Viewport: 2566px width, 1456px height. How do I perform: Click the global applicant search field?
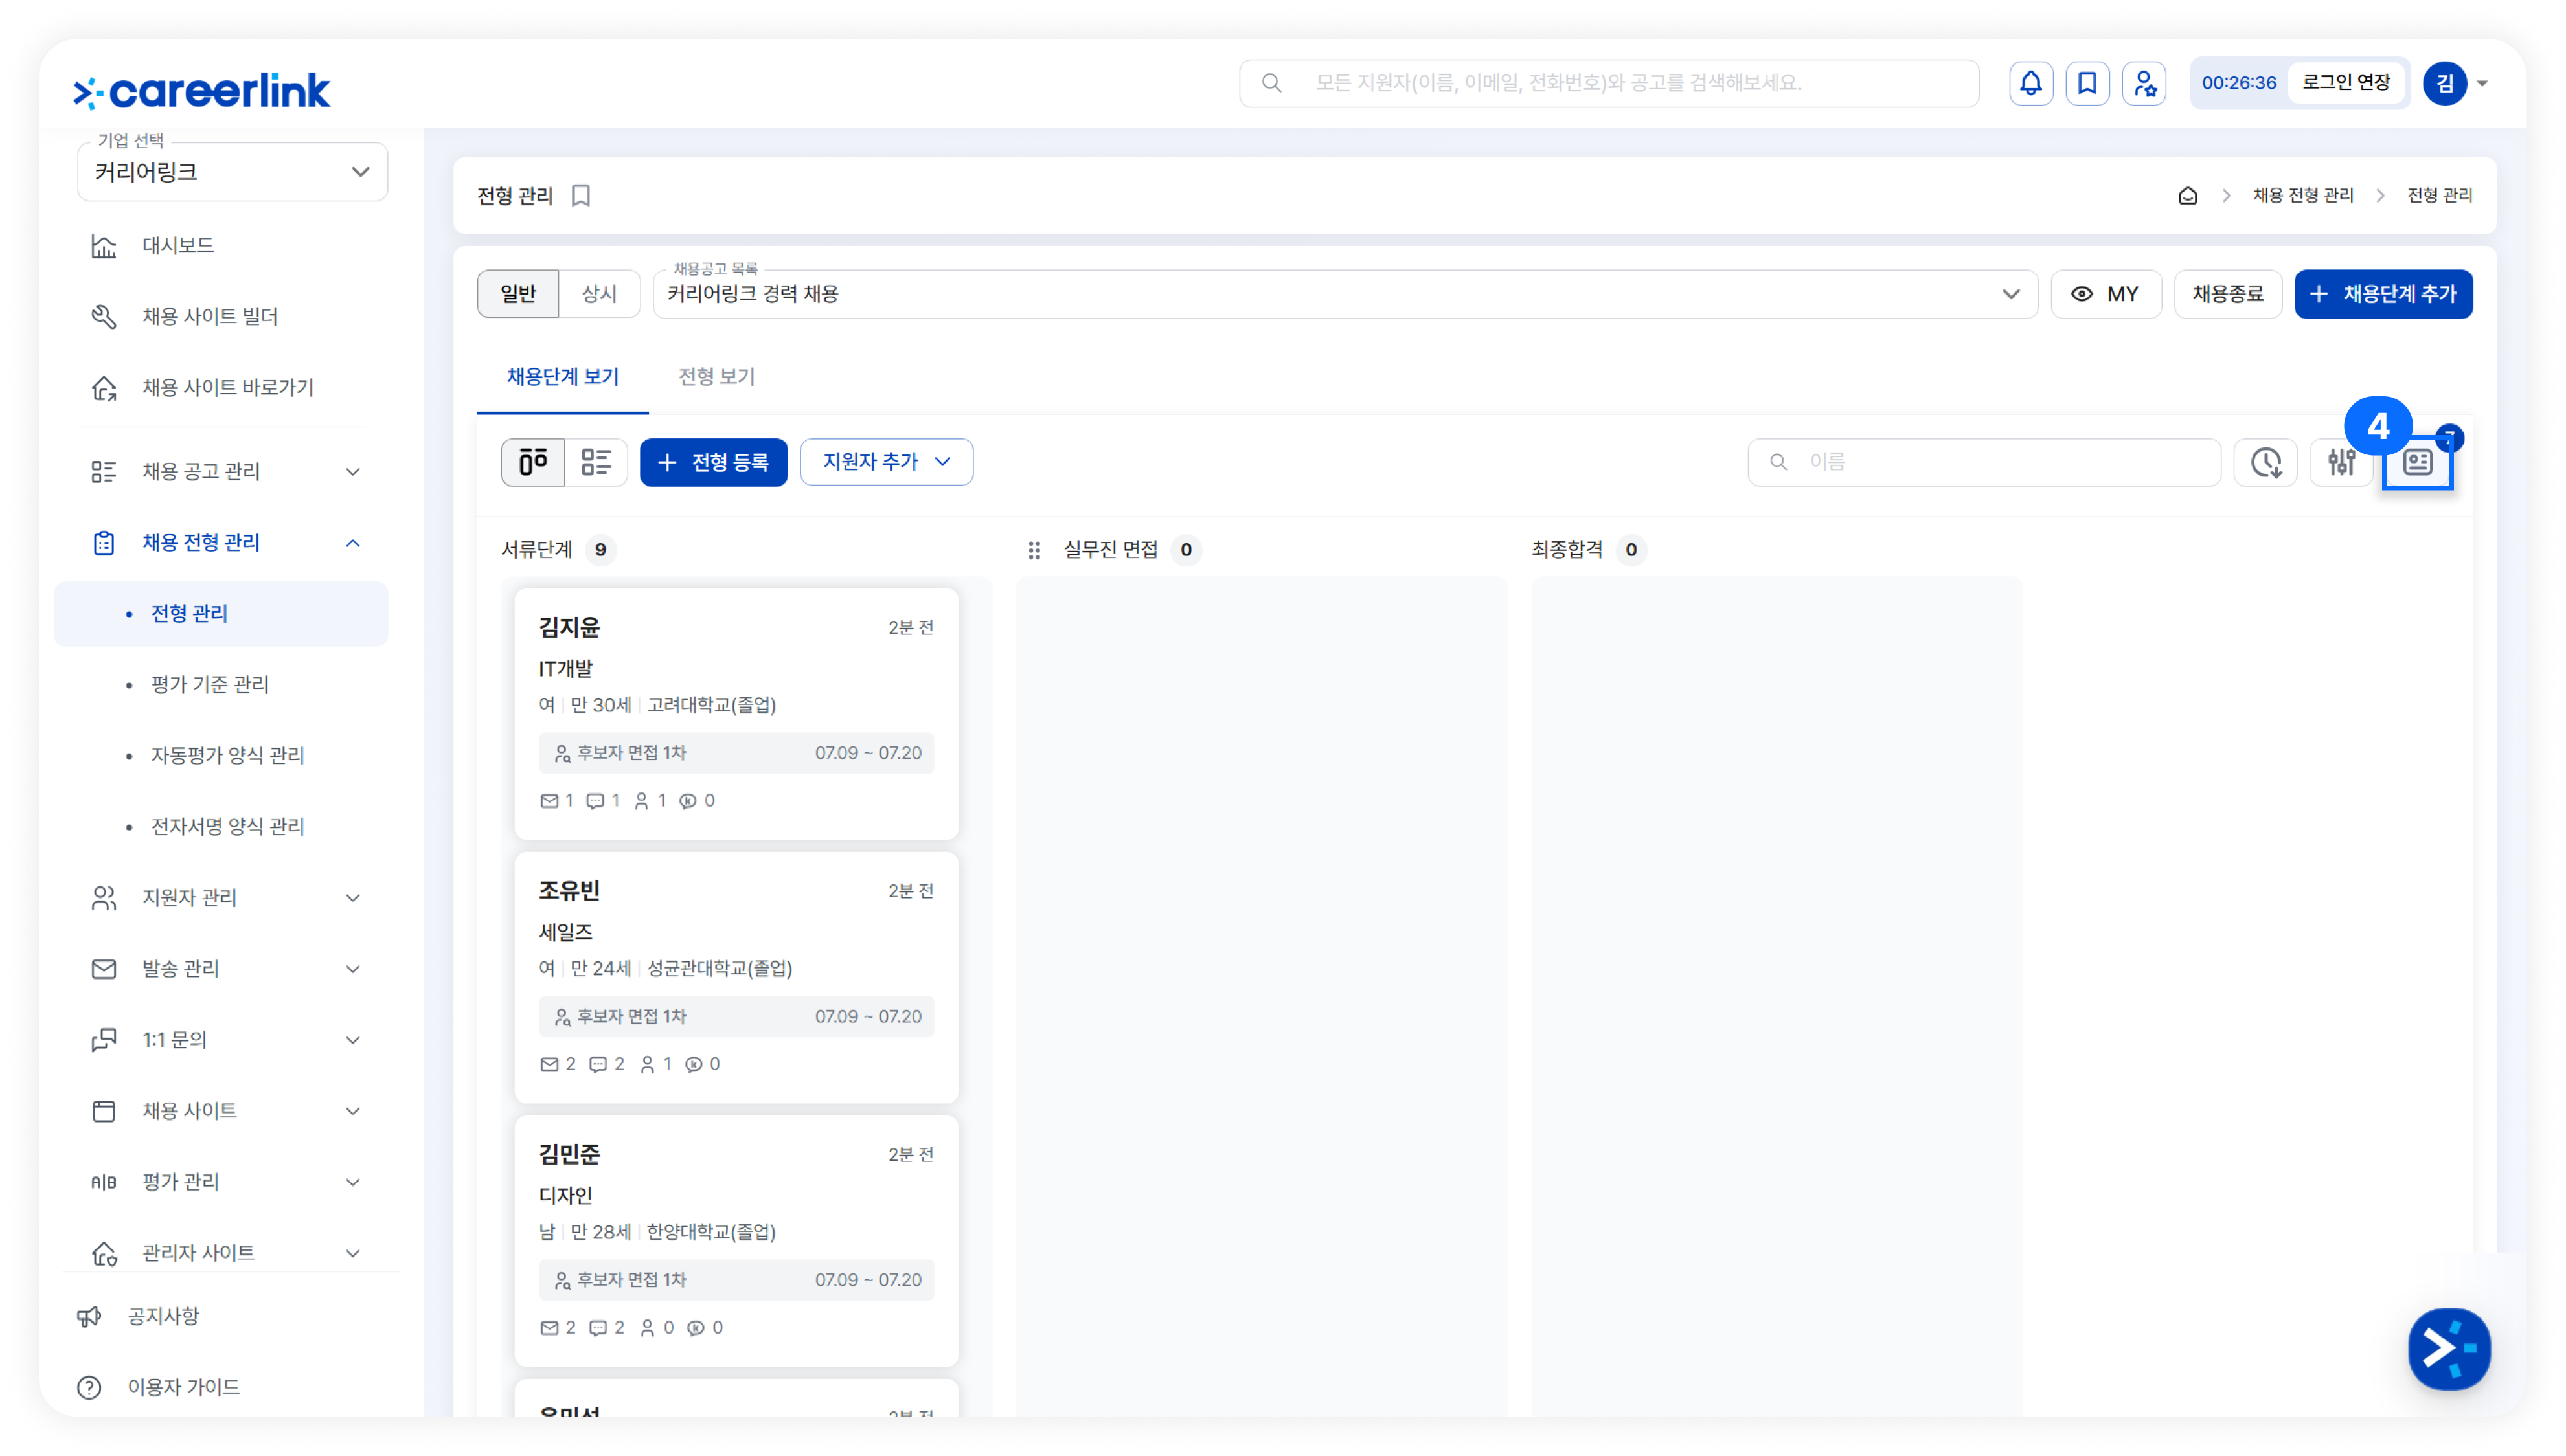tap(1609, 83)
